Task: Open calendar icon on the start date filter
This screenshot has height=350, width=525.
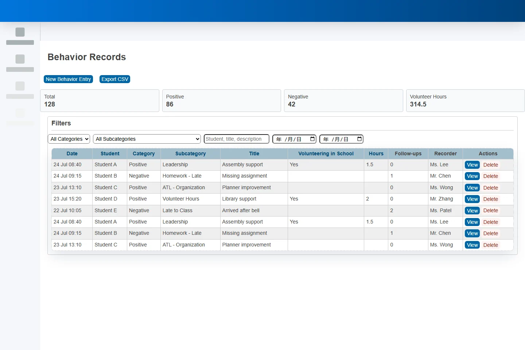Action: click(312, 139)
